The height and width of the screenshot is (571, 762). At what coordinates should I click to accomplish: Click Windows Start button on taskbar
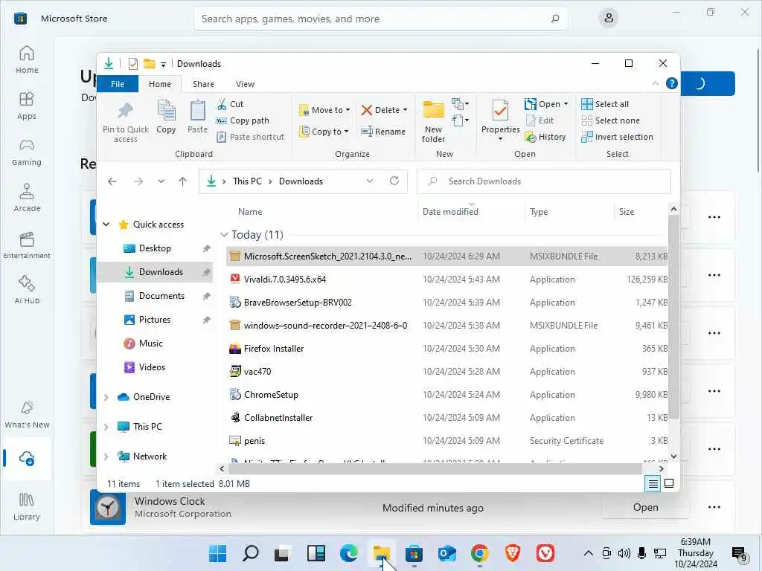(217, 553)
